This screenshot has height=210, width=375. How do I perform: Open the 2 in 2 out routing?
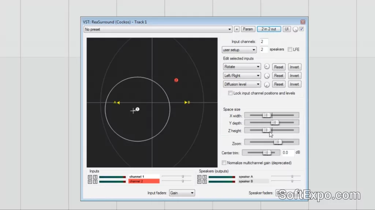pyautogui.click(x=268, y=29)
